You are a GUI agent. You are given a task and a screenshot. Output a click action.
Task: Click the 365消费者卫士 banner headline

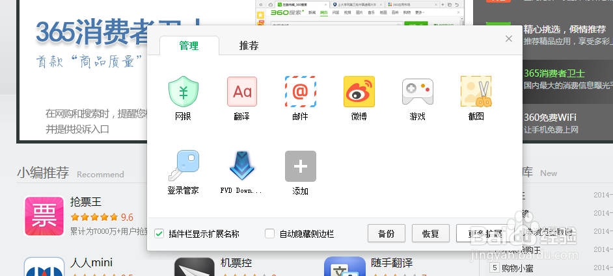point(119,31)
